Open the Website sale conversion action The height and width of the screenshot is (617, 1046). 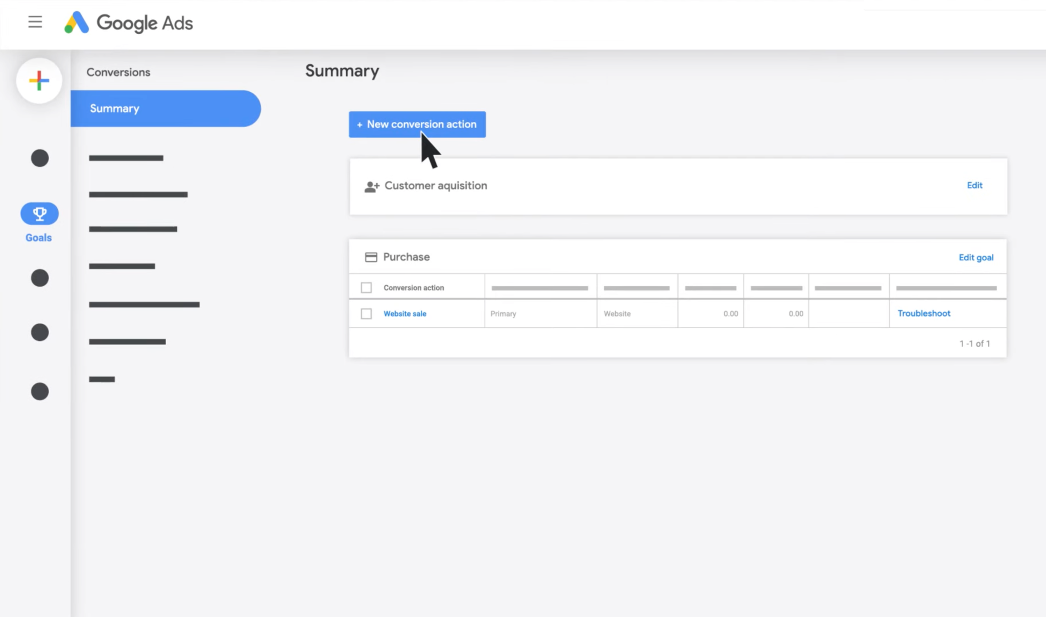pos(405,313)
